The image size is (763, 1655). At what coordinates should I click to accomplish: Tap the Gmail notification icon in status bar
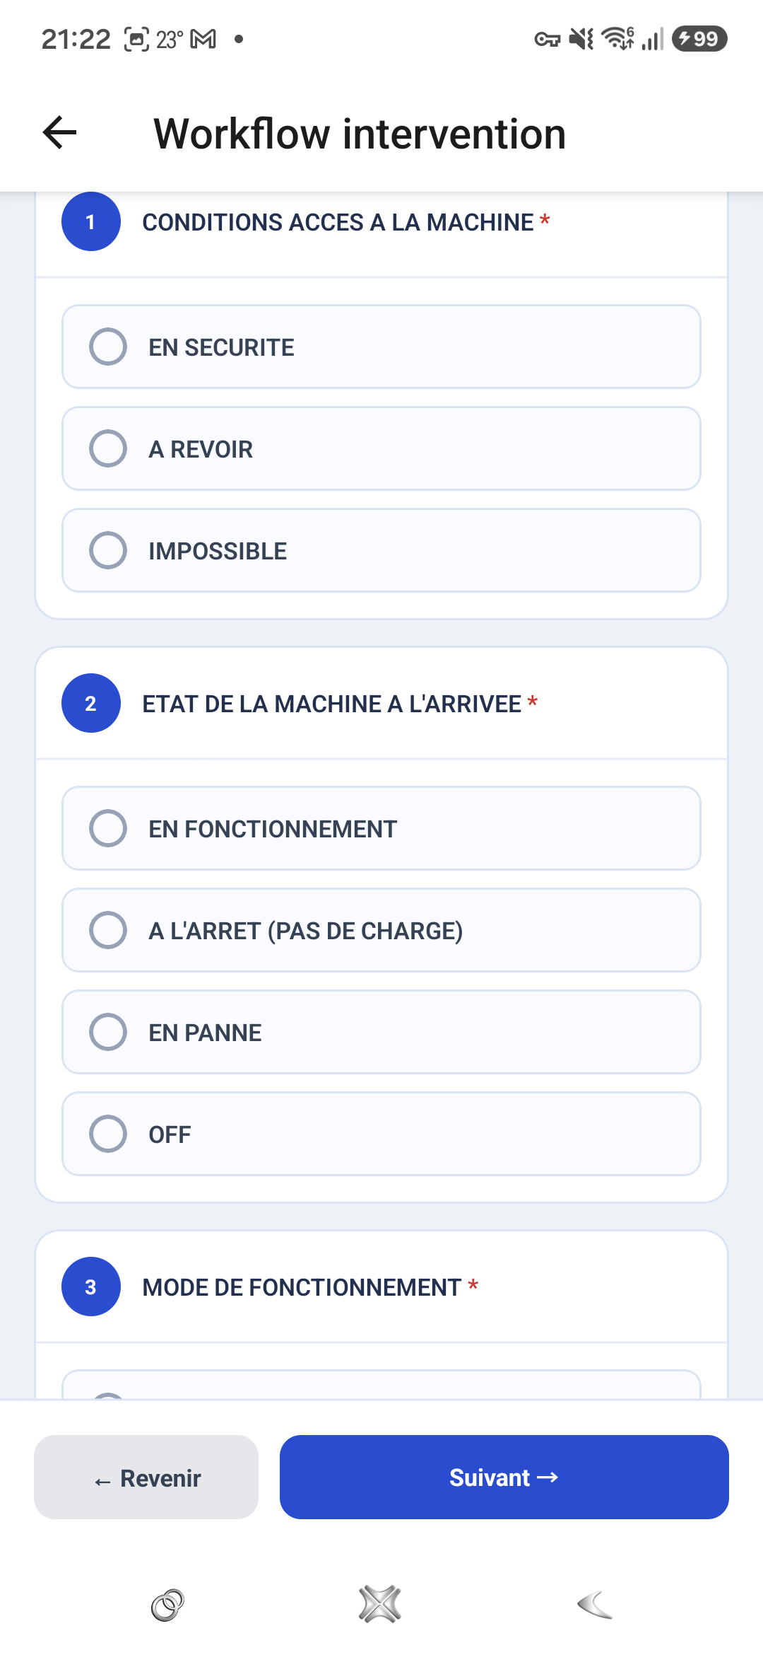click(x=203, y=39)
